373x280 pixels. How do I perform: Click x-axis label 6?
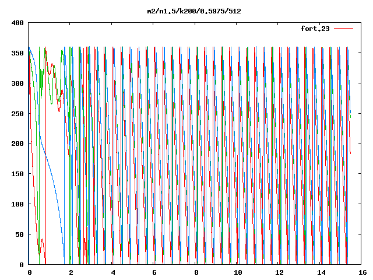[154, 272]
